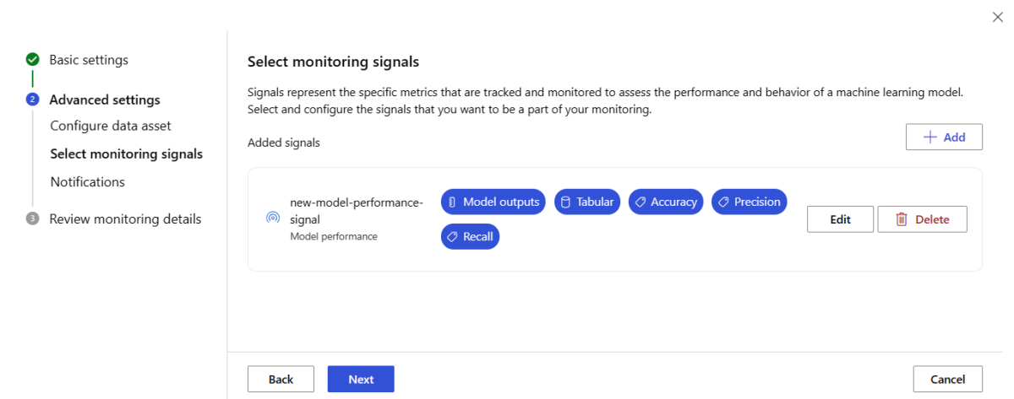The height and width of the screenshot is (399, 1014).
Task: Click the trash can icon on Delete
Action: [902, 219]
